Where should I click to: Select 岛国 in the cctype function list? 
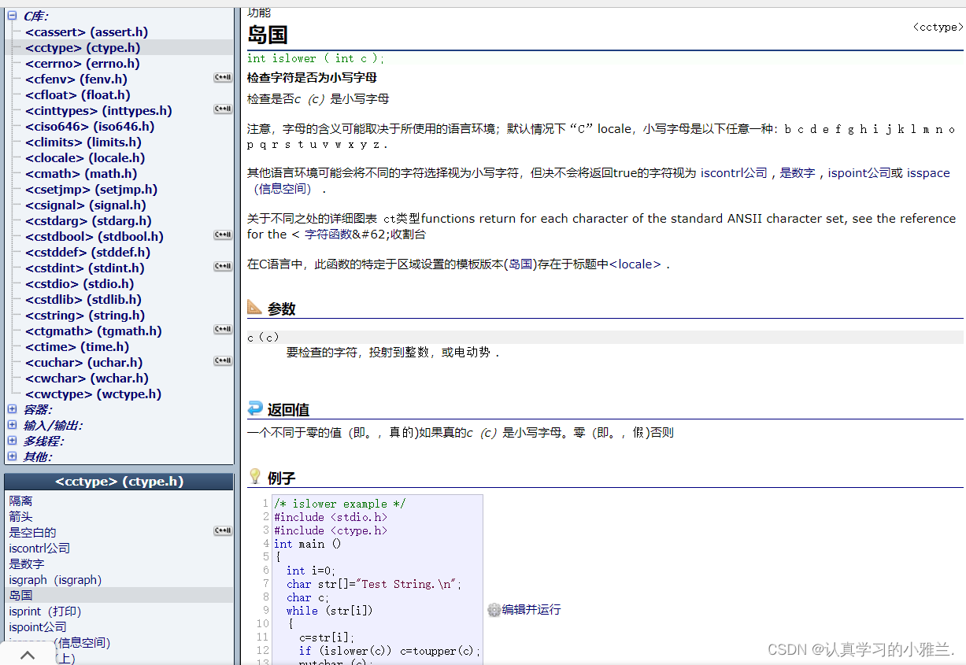20,596
